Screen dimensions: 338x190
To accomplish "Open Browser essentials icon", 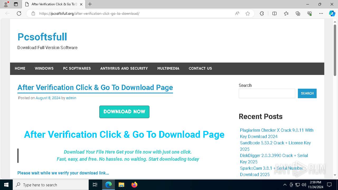I will (309, 13).
